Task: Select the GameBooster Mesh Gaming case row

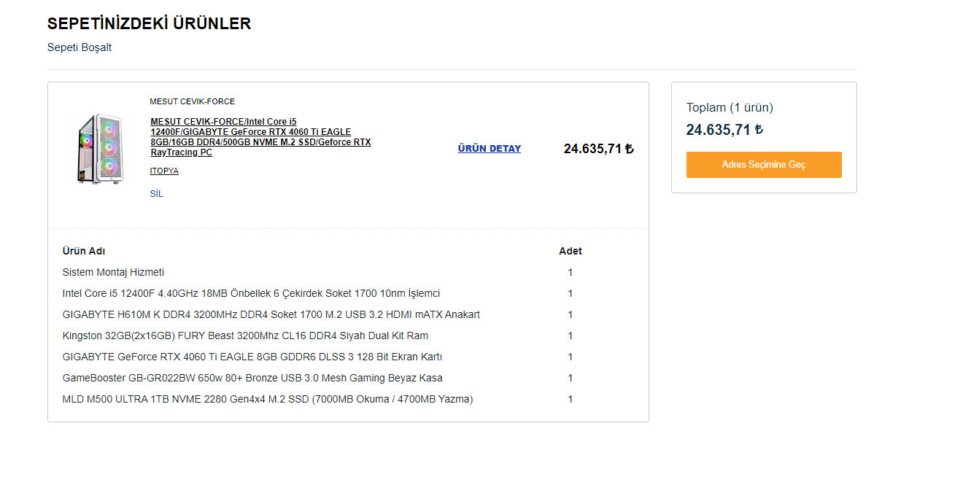Action: tap(252, 378)
